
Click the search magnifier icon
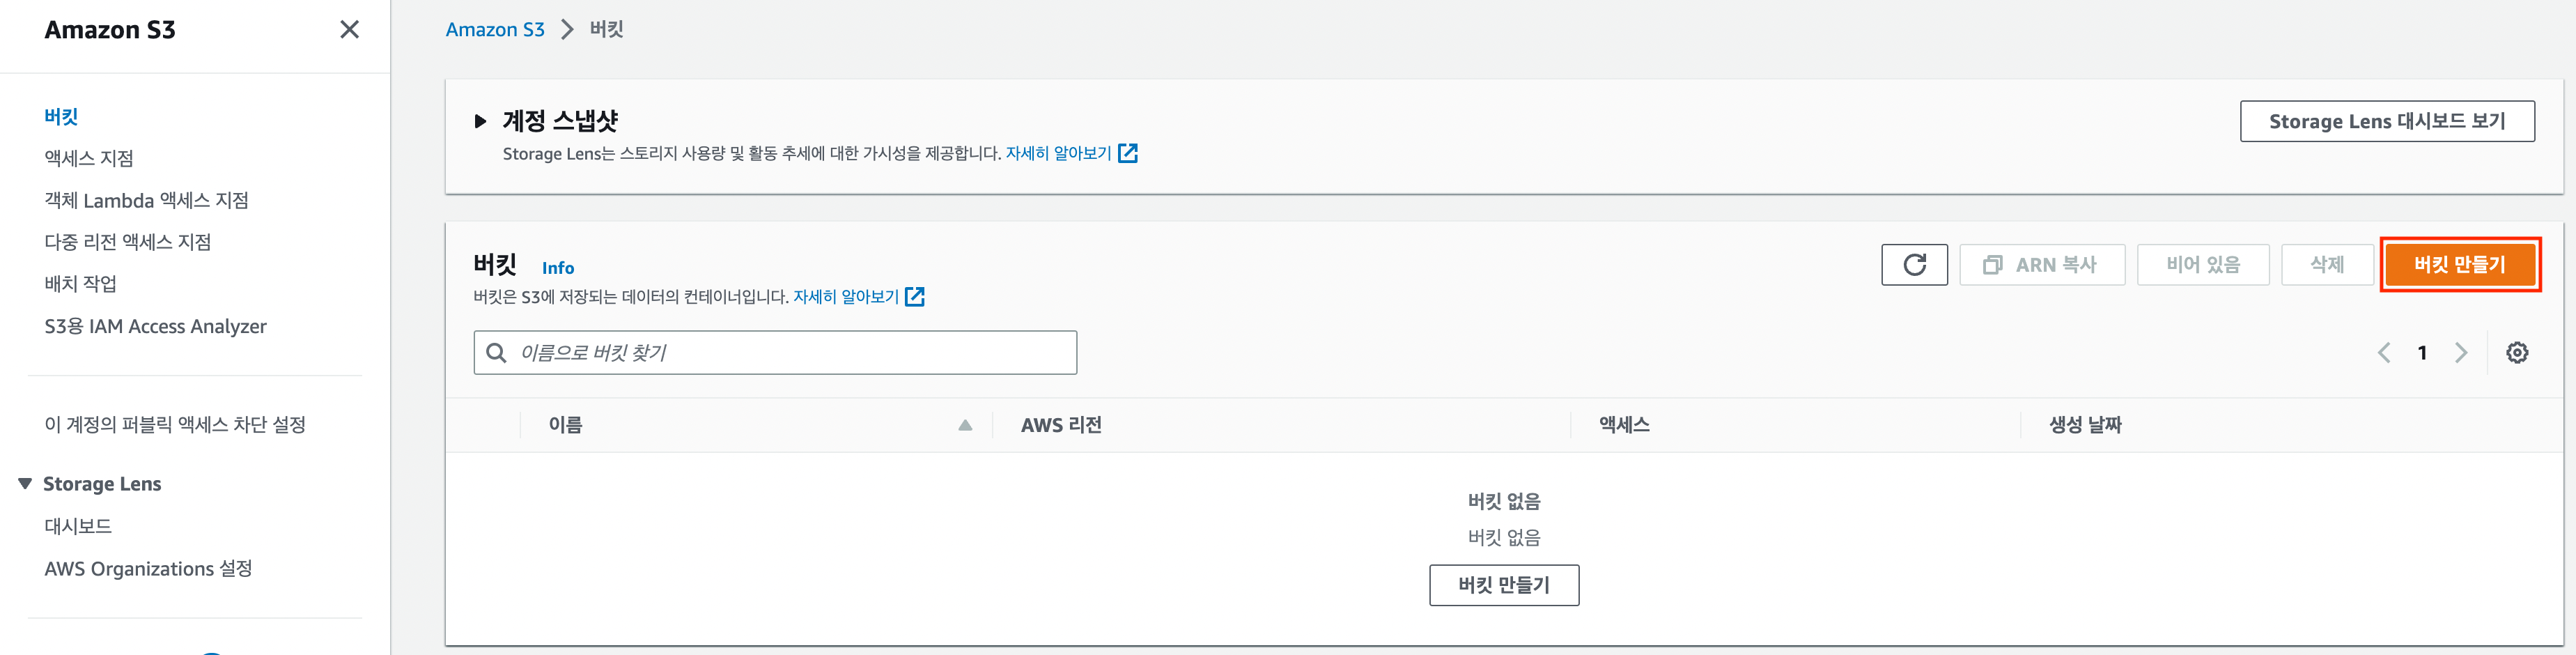click(496, 353)
